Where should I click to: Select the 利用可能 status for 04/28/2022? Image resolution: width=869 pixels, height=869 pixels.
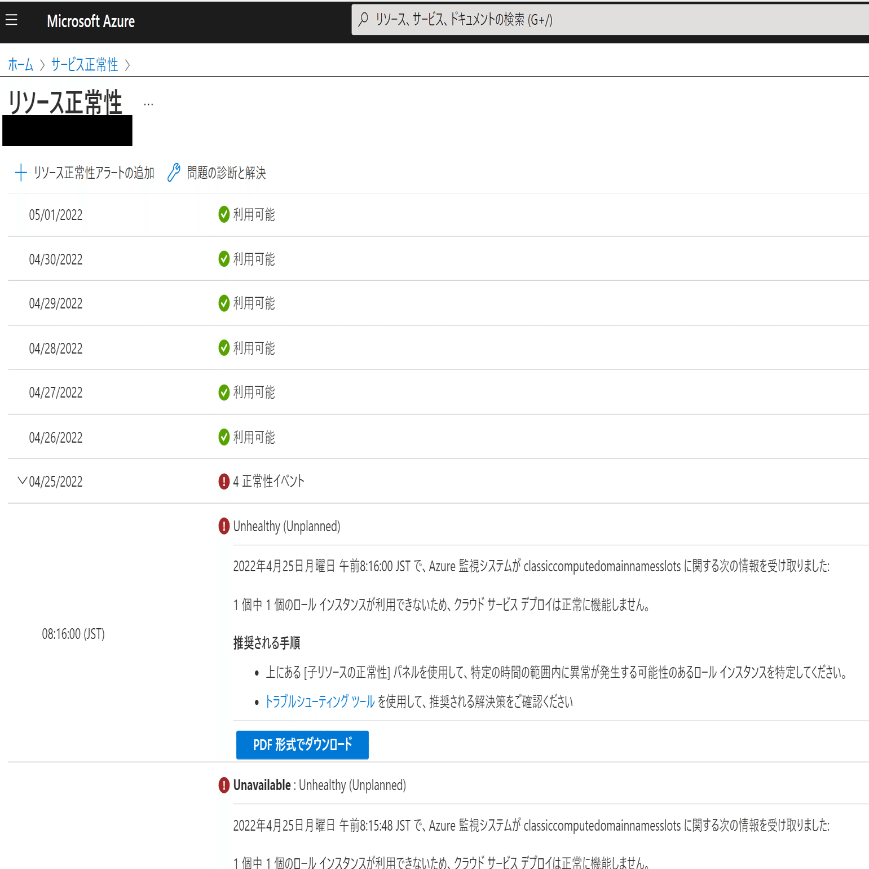254,348
